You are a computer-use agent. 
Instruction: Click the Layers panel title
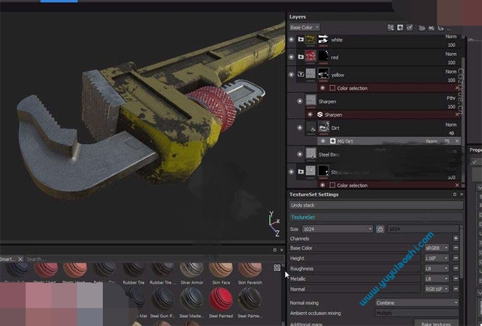(298, 17)
